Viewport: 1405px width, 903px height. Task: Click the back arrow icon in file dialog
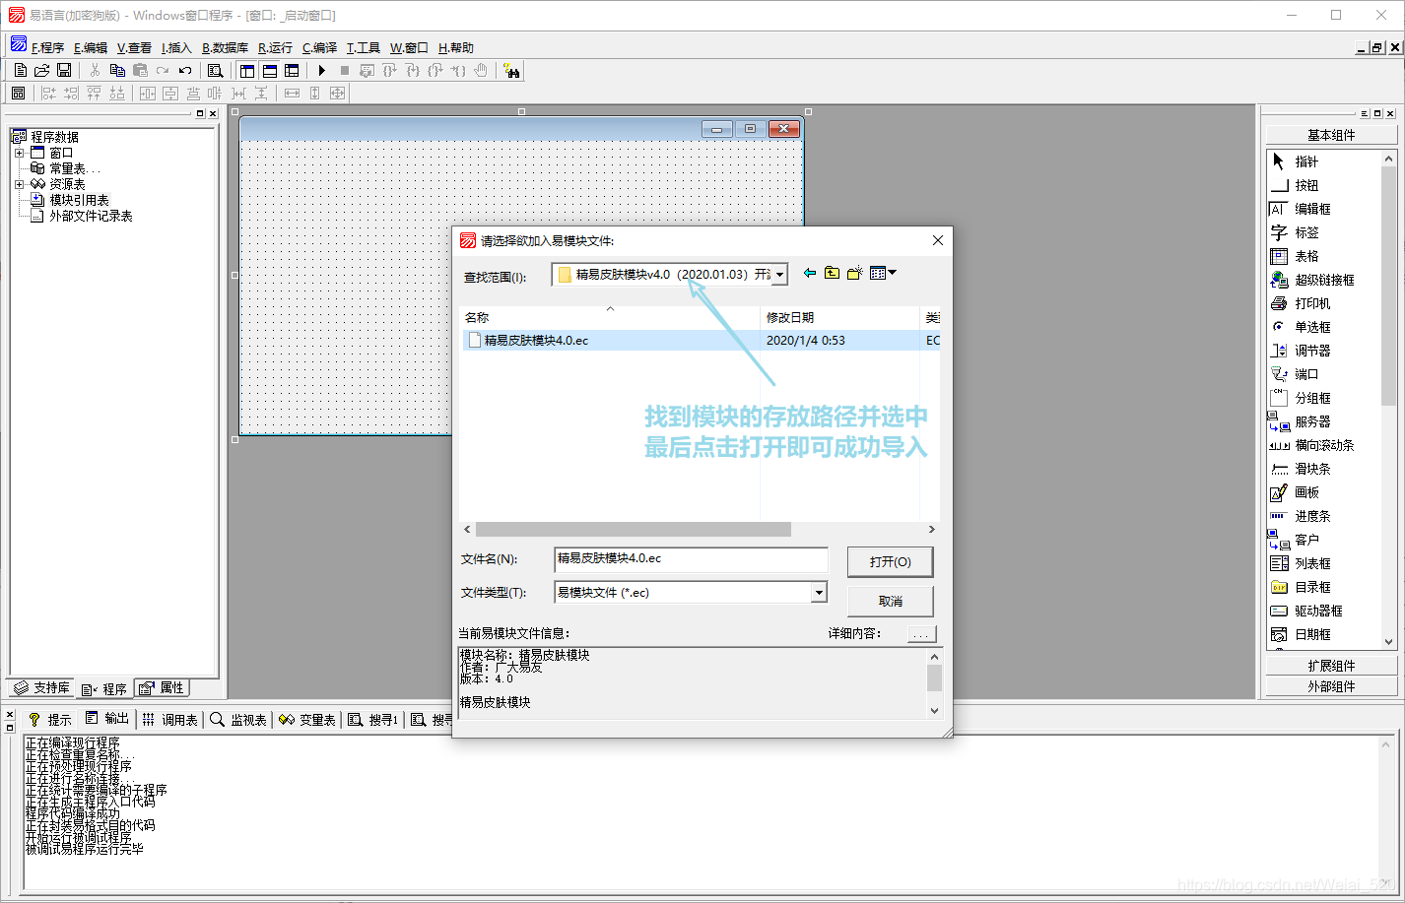tap(810, 273)
